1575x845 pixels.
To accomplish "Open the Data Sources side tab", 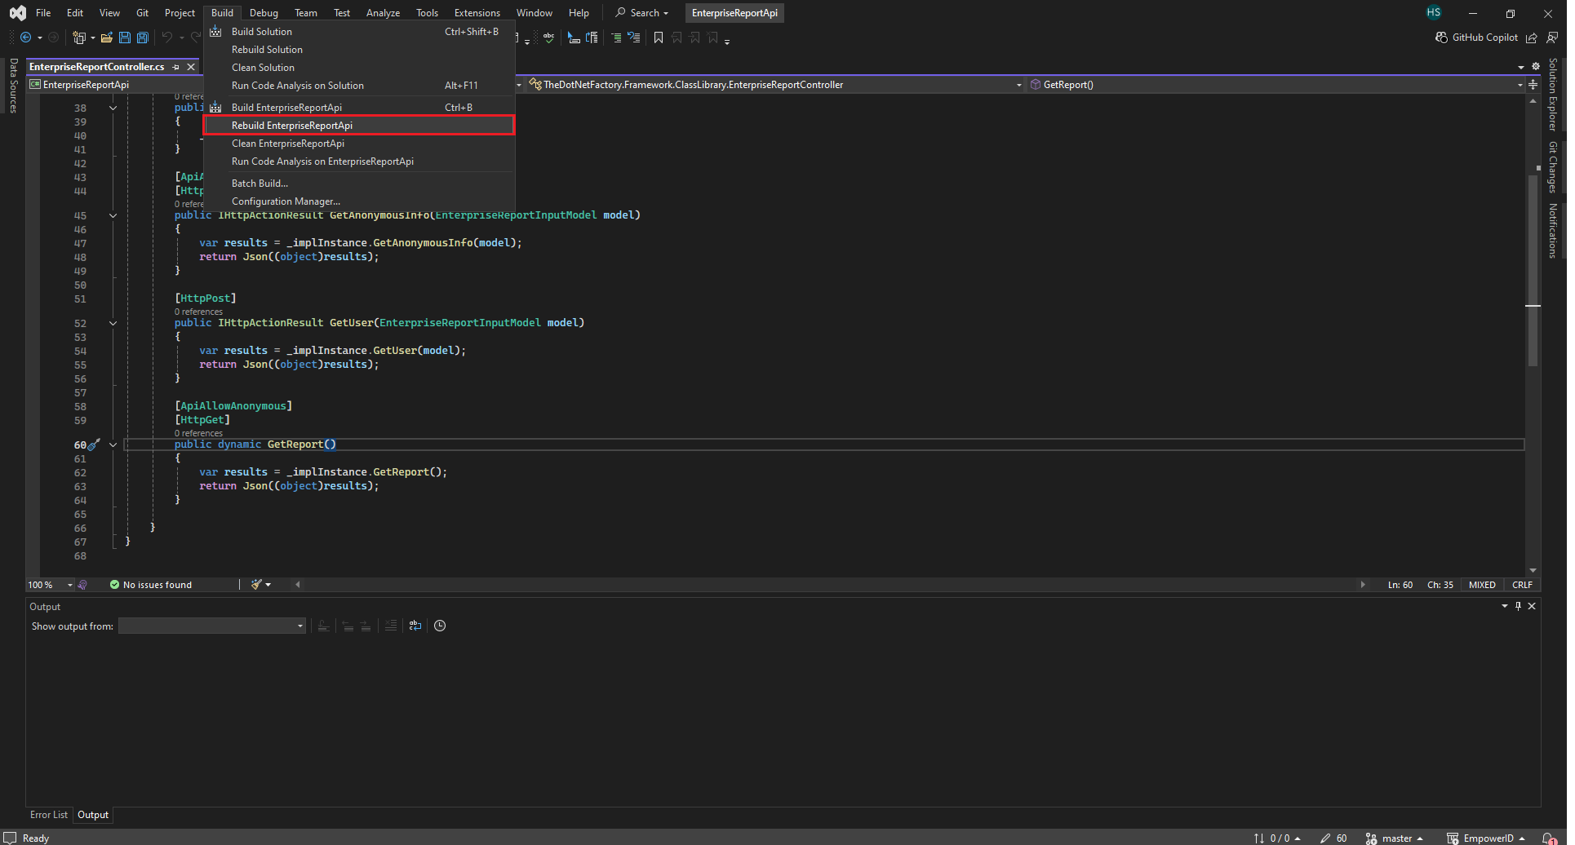I will point(13,85).
